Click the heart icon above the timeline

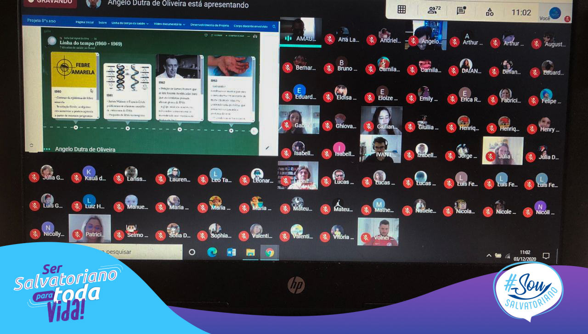point(207,35)
